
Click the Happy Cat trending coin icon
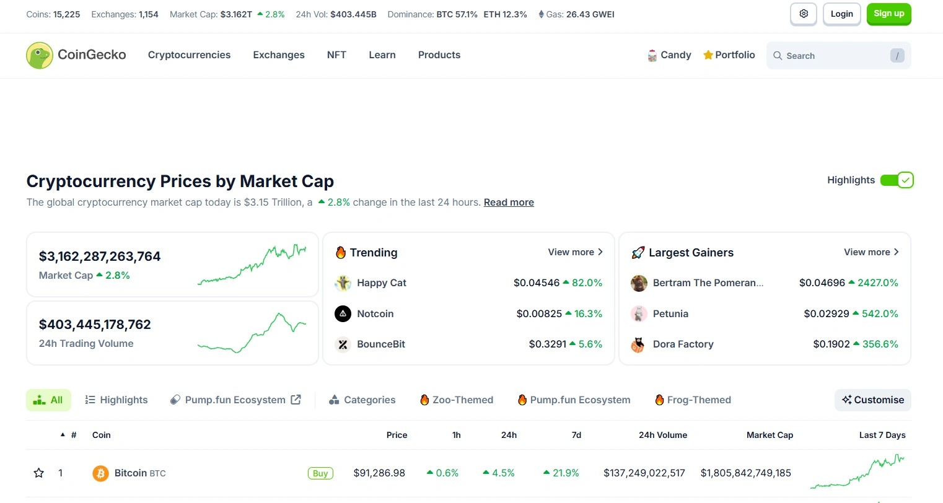[x=343, y=283]
